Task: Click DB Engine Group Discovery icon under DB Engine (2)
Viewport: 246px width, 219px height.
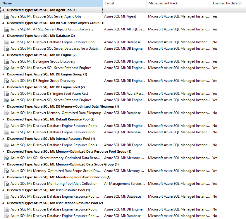Action: 7,61
